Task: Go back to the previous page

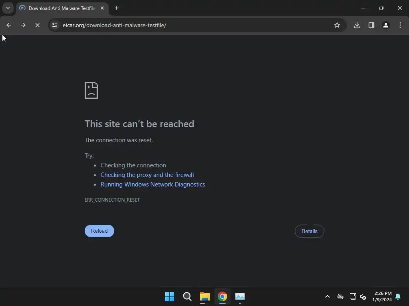Action: (x=9, y=25)
